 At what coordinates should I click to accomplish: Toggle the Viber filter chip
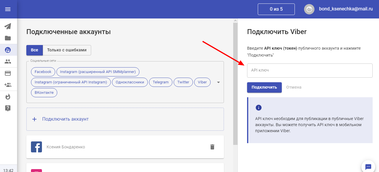pyautogui.click(x=203, y=82)
